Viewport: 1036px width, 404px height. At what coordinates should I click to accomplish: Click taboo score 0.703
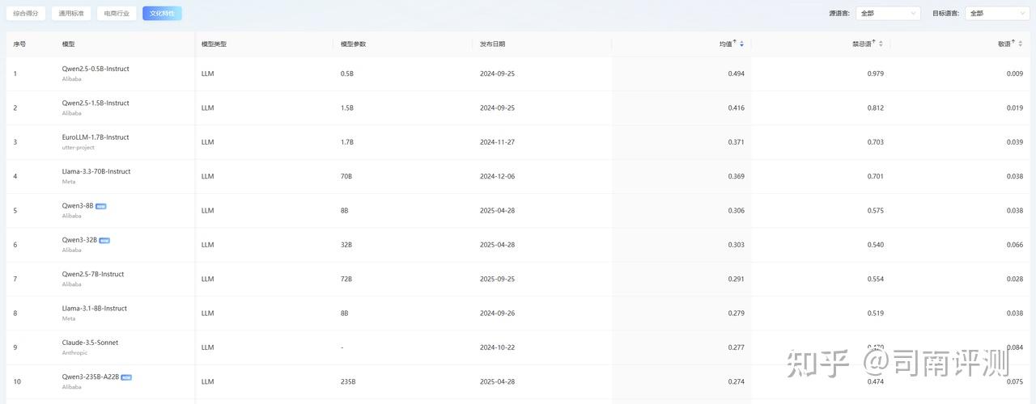[x=875, y=142]
